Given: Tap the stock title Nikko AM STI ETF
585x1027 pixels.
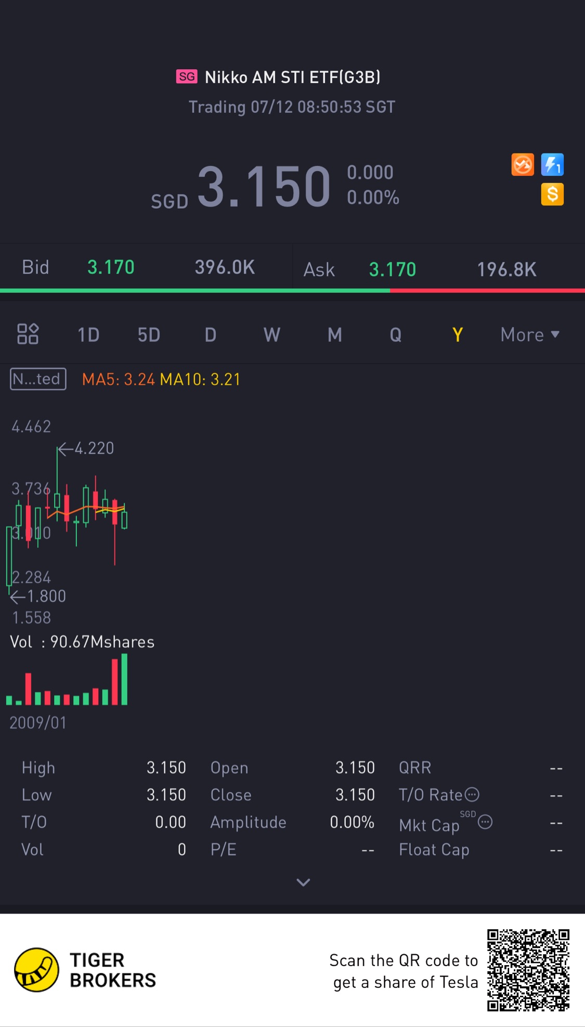Looking at the screenshot, I should (293, 77).
